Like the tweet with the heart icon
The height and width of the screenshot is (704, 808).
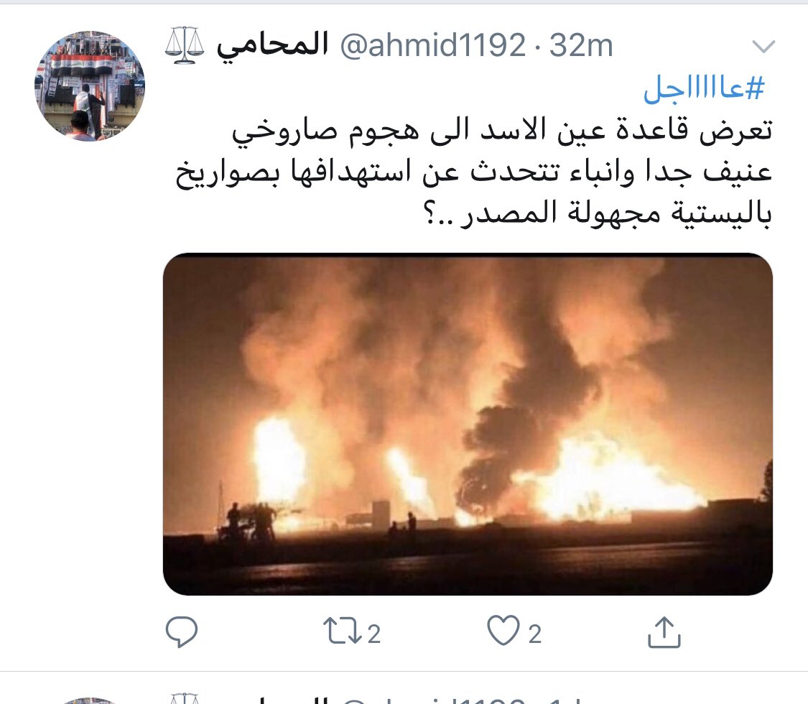click(x=503, y=631)
